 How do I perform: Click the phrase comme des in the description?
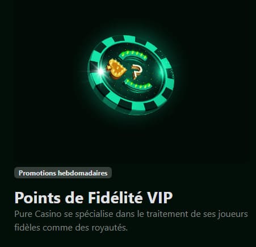(x=66, y=228)
